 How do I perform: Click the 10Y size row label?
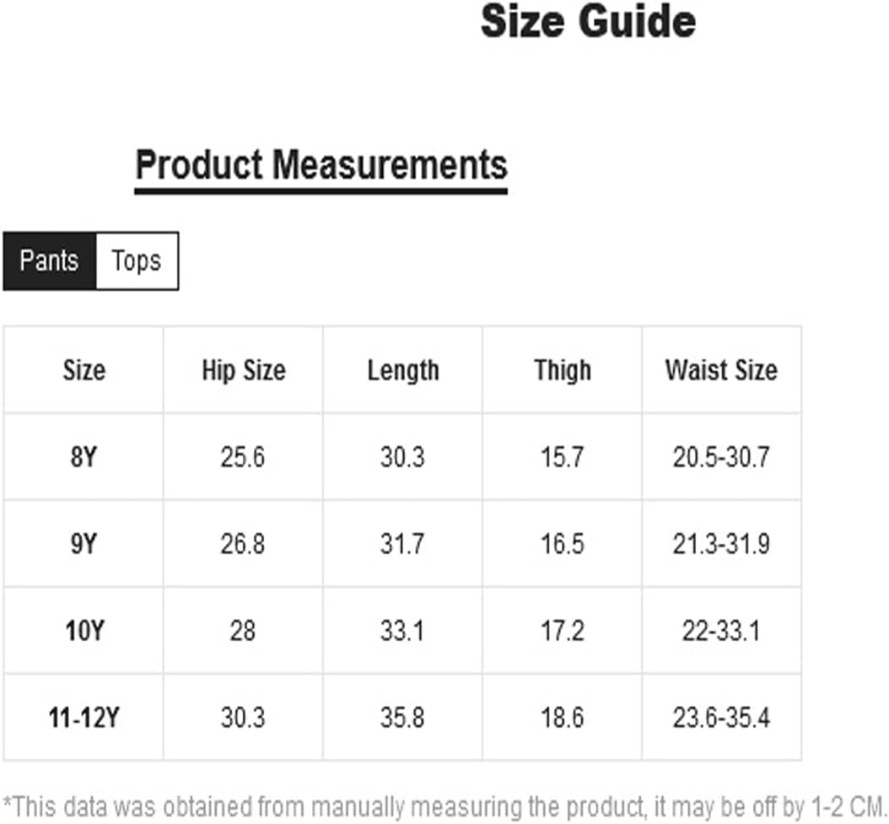[84, 631]
